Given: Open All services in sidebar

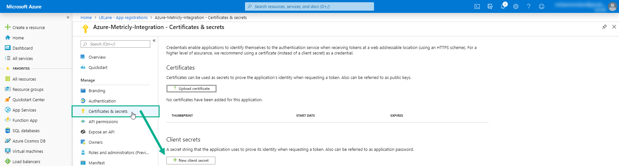Looking at the screenshot, I should pos(23,58).
